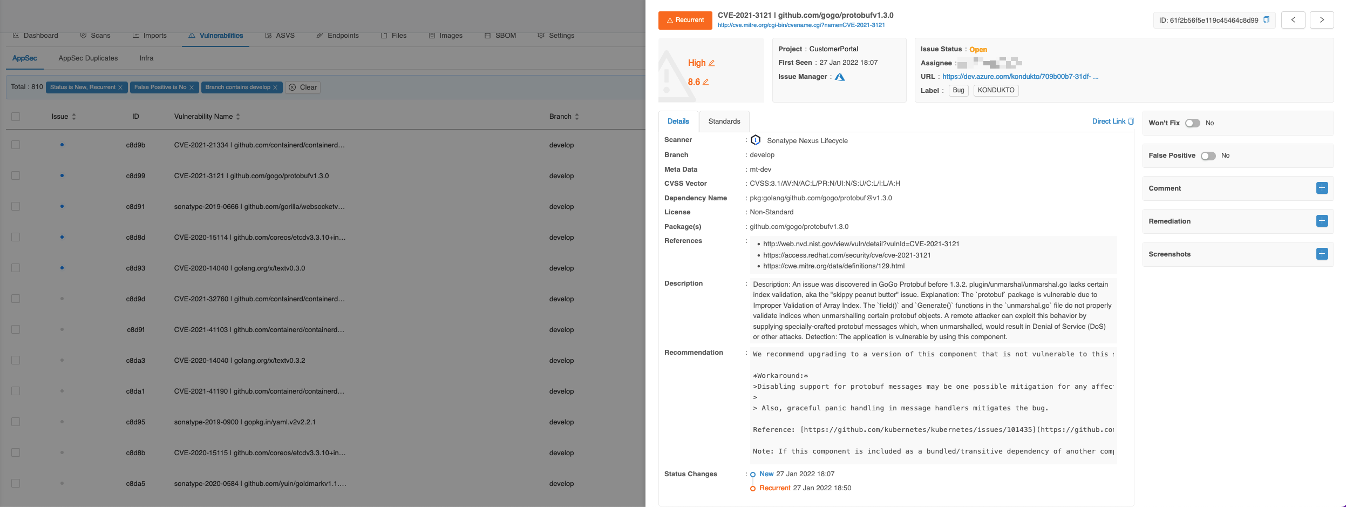This screenshot has height=507, width=1346.
Task: Switch to the Infra tab
Action: (146, 58)
